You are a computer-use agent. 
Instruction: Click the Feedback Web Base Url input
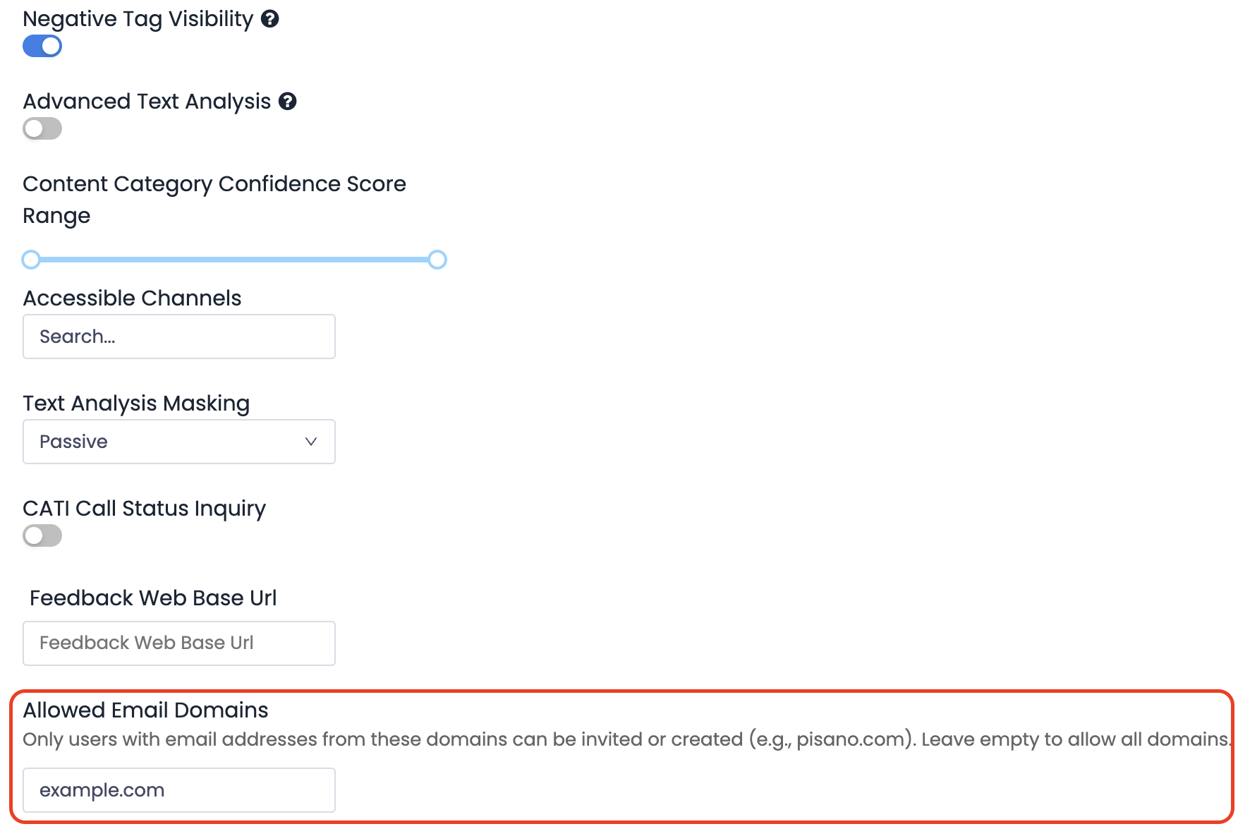[x=178, y=643]
